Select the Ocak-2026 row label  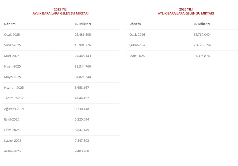[137, 35]
